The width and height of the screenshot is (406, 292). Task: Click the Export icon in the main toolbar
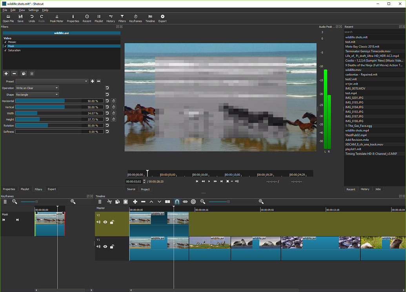[x=162, y=18]
